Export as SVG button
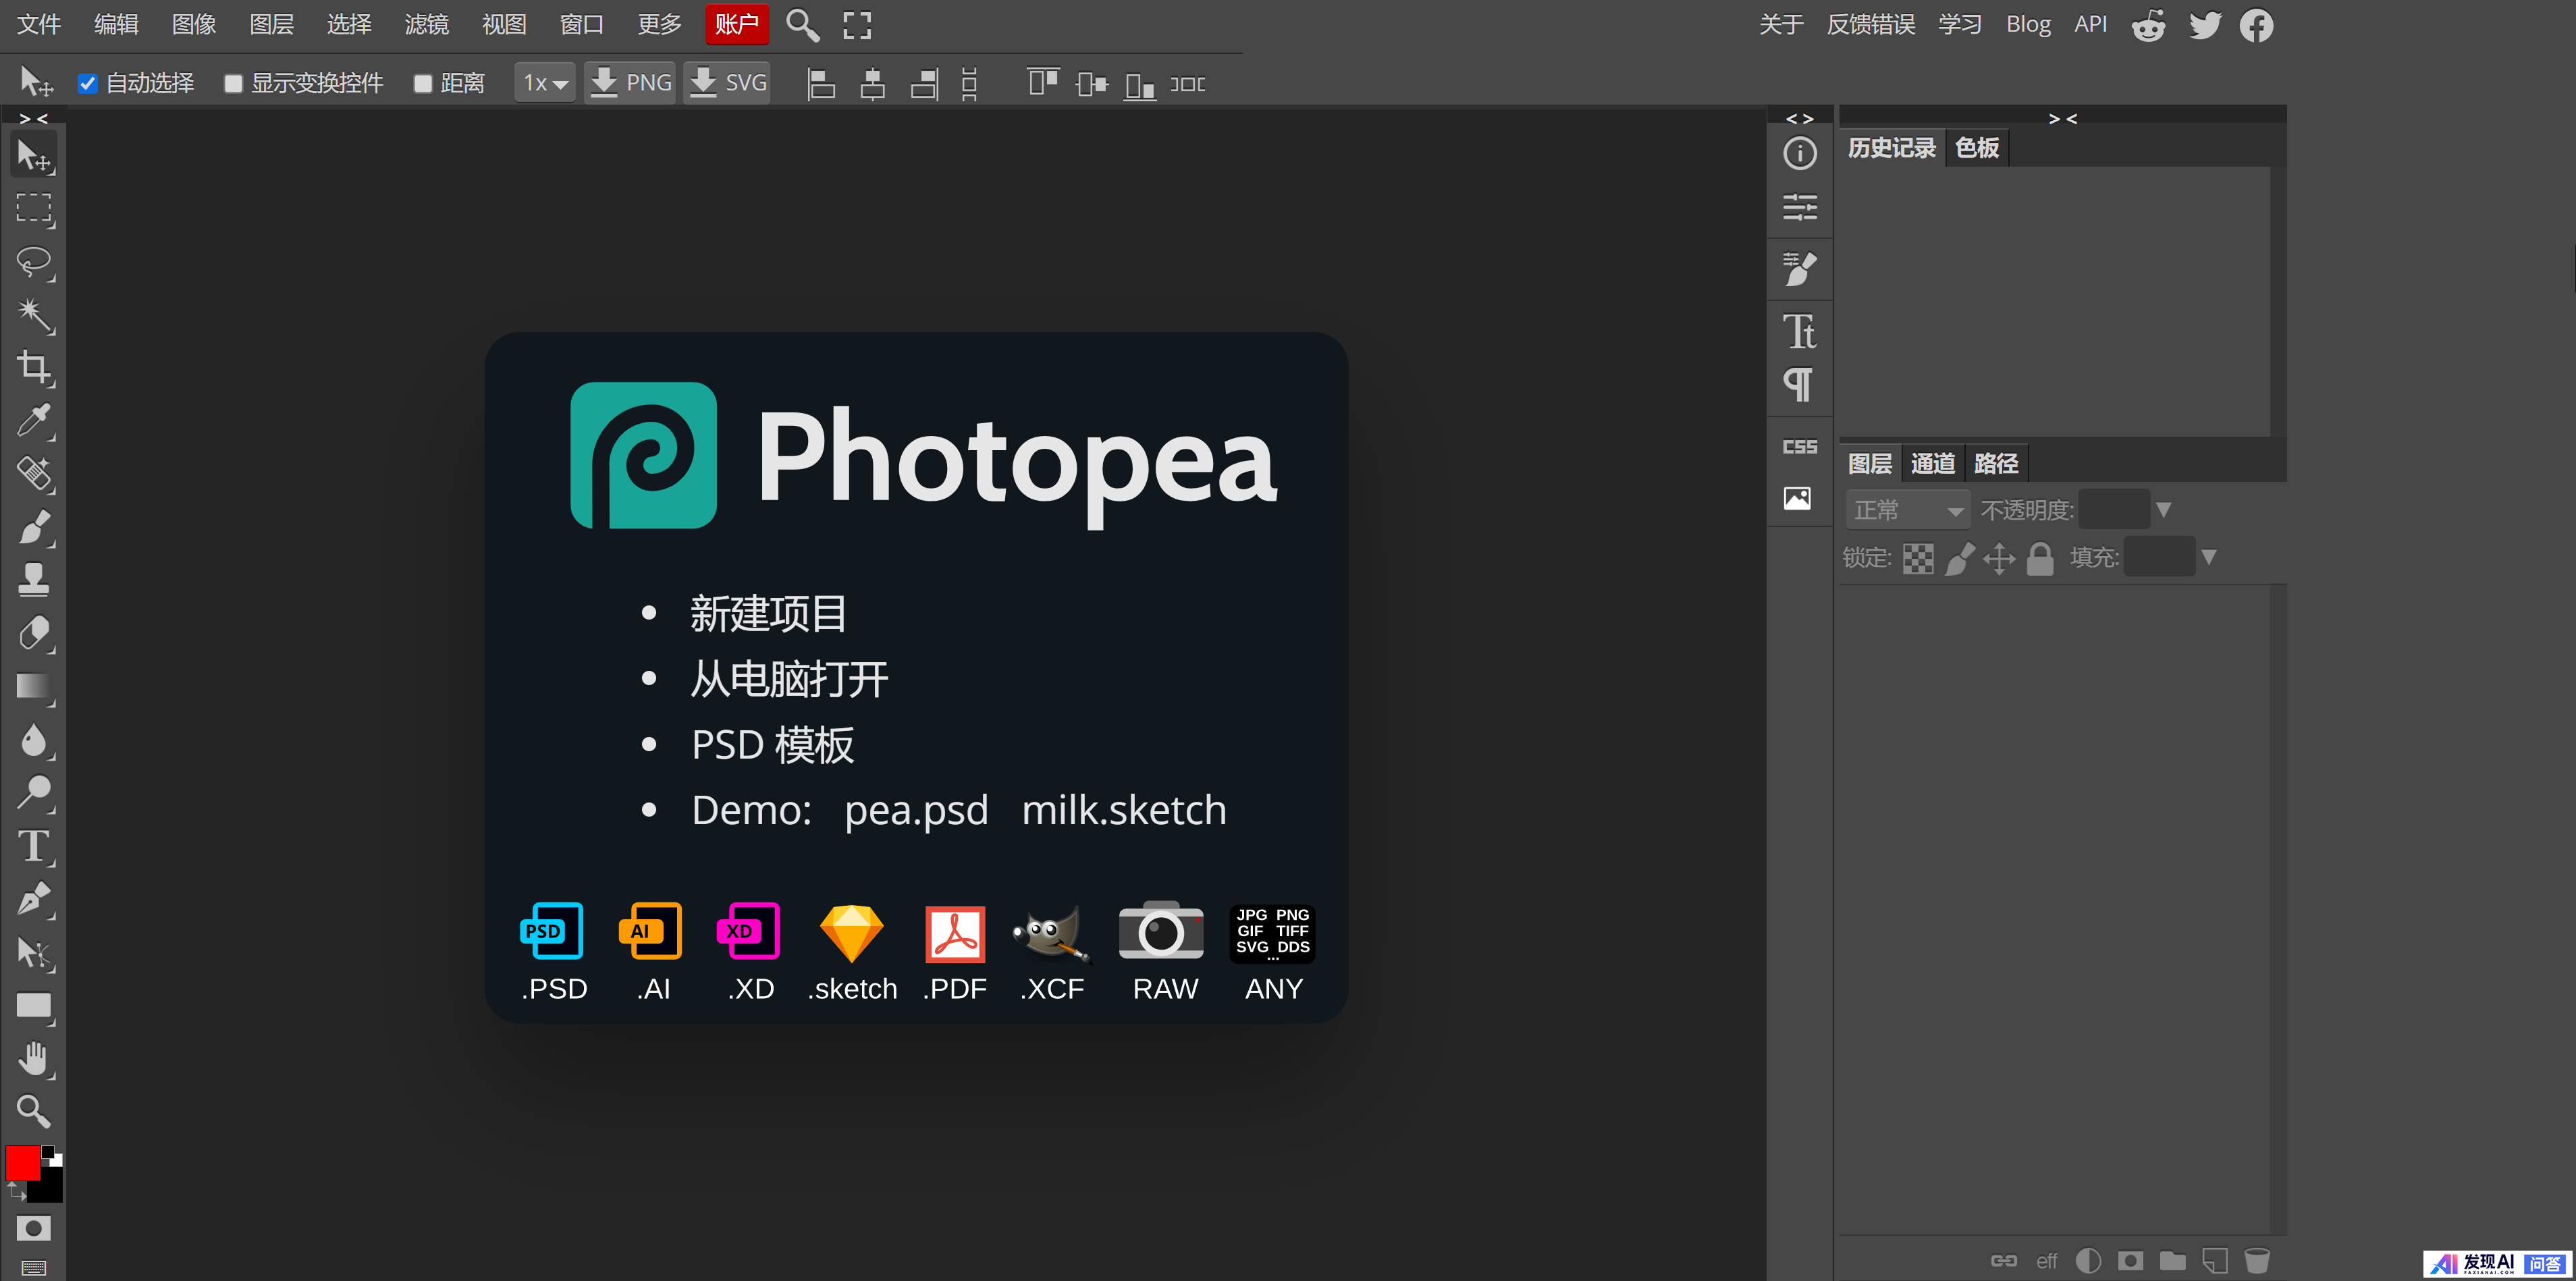 [727, 83]
